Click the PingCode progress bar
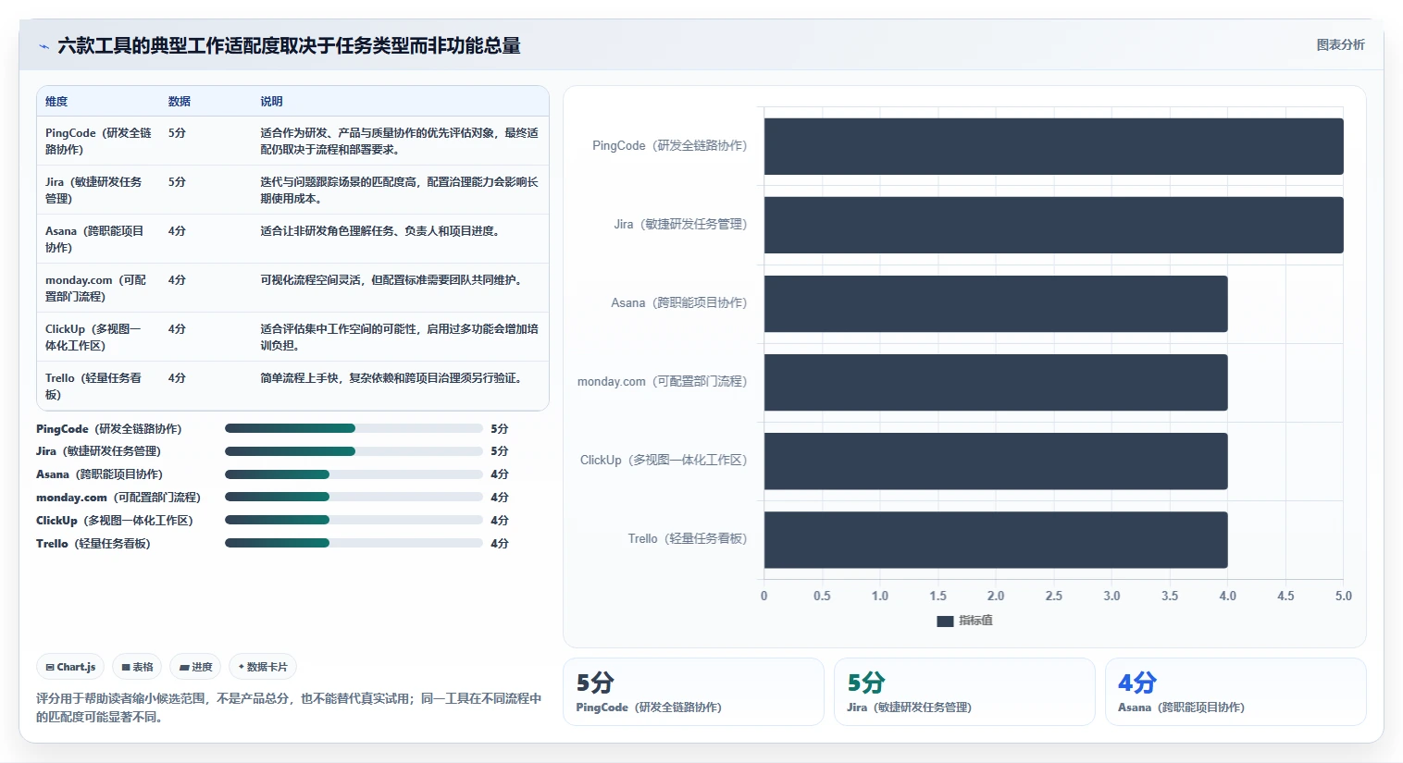This screenshot has height=763, width=1403. [354, 428]
